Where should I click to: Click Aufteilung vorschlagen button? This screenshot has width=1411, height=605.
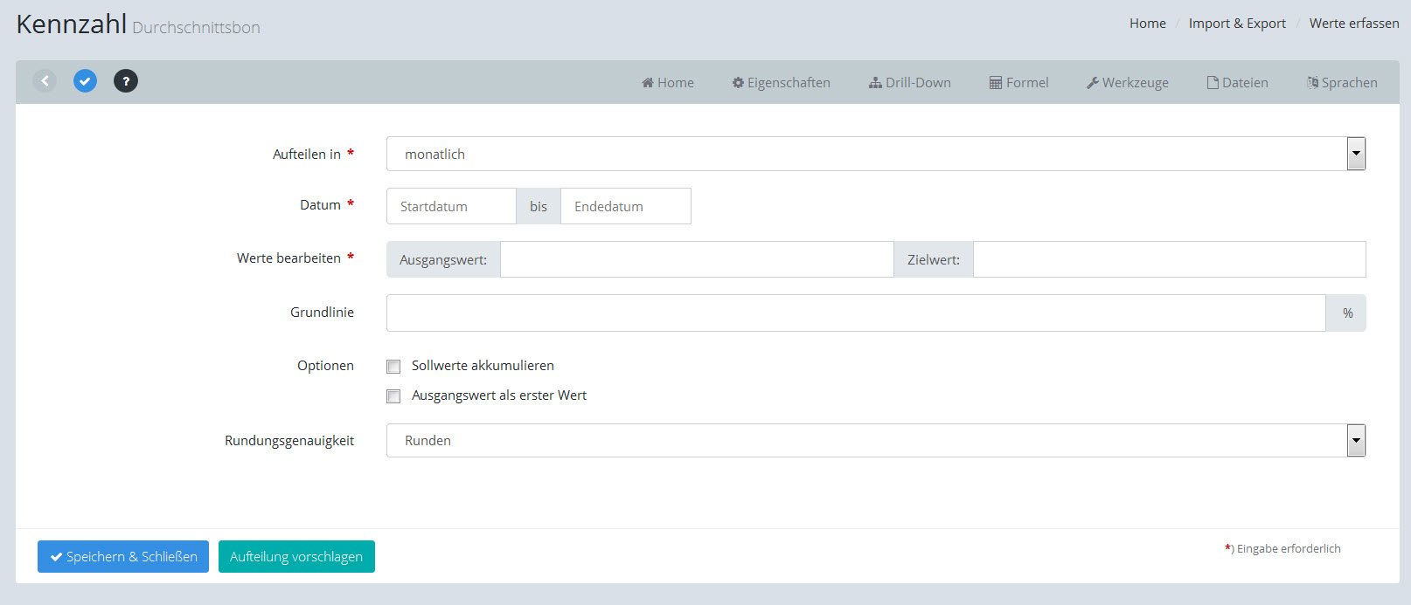(x=296, y=557)
